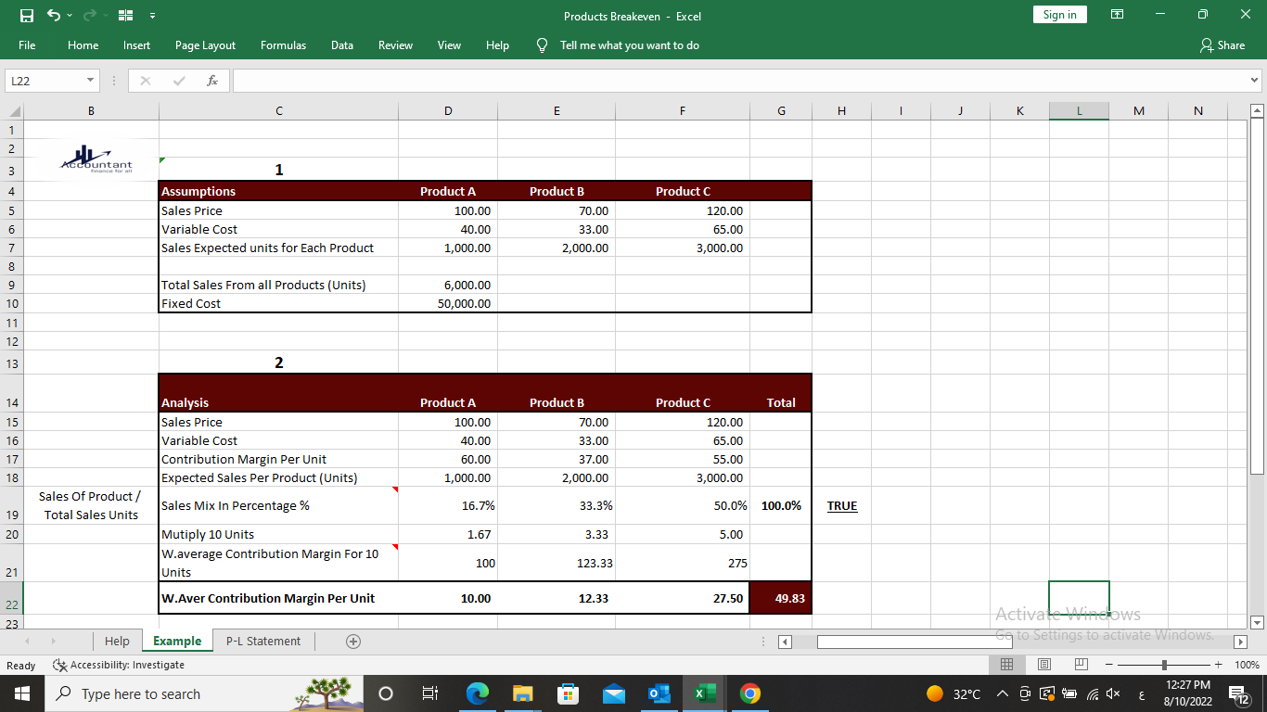Select the TRUE cell in column H
Screen dimensions: 1267x712
point(842,505)
